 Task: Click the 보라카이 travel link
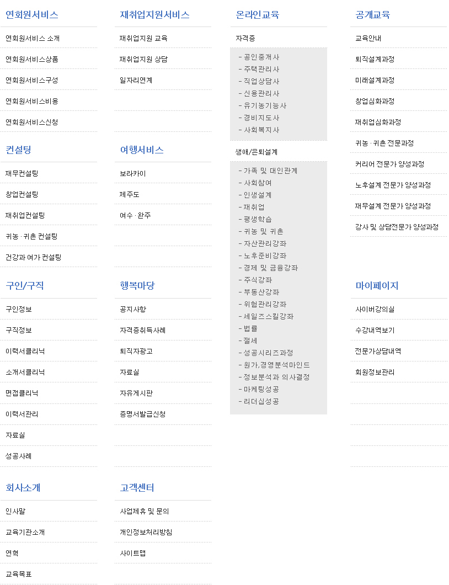[132, 173]
